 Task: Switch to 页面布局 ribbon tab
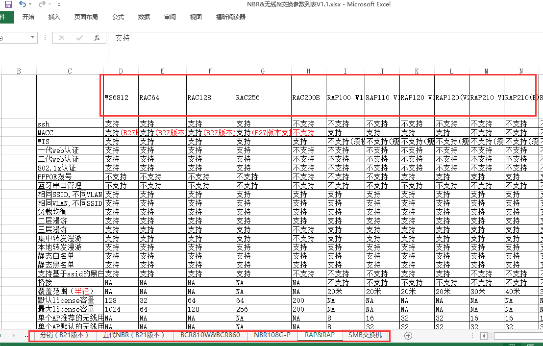pos(86,17)
